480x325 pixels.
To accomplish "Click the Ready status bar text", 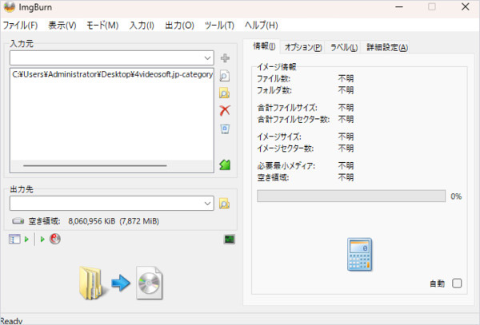I will click(x=11, y=321).
